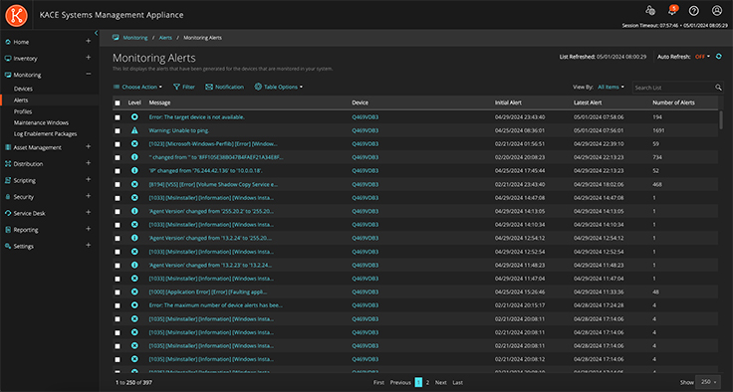The height and width of the screenshot is (392, 733).
Task: Click the Notification envelope icon
Action: point(209,87)
